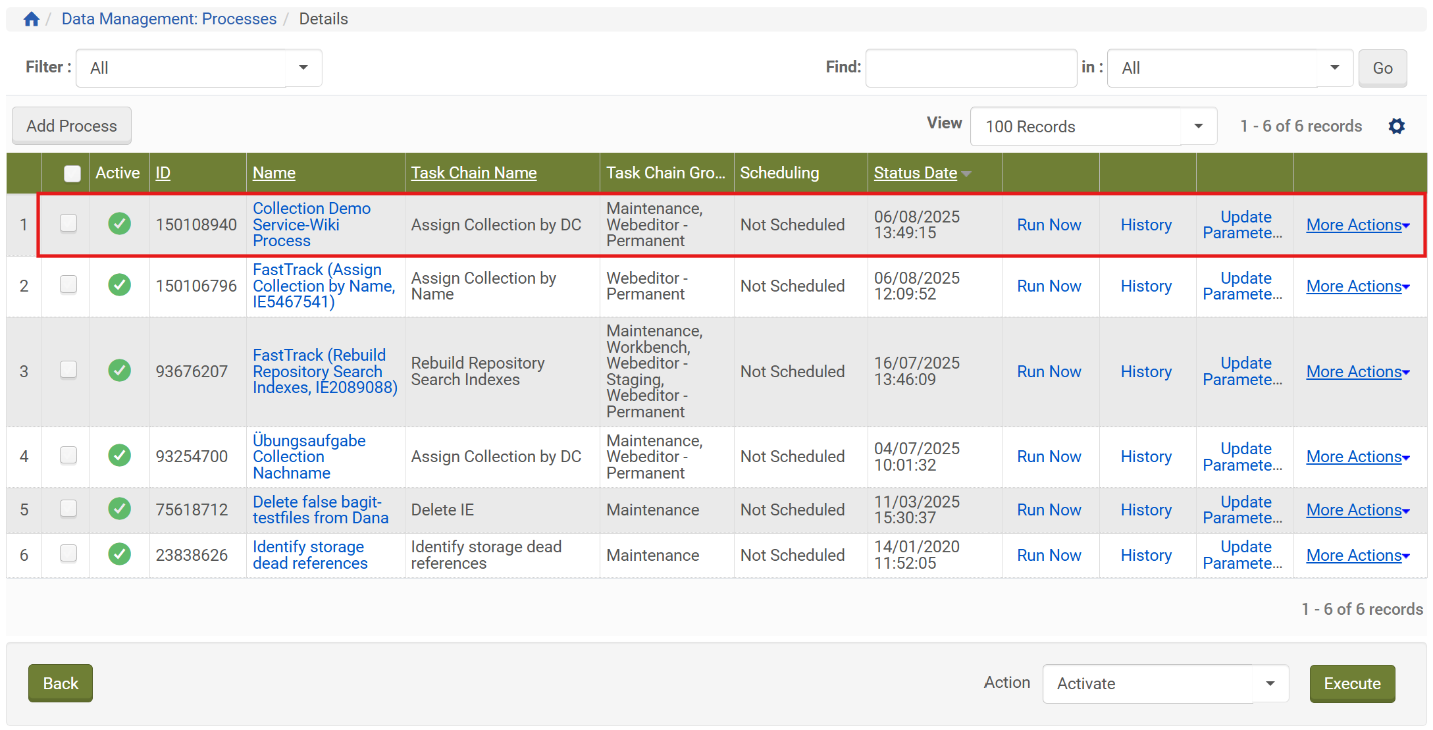
Task: Click active green checkmark for process 150108940
Action: 119,224
